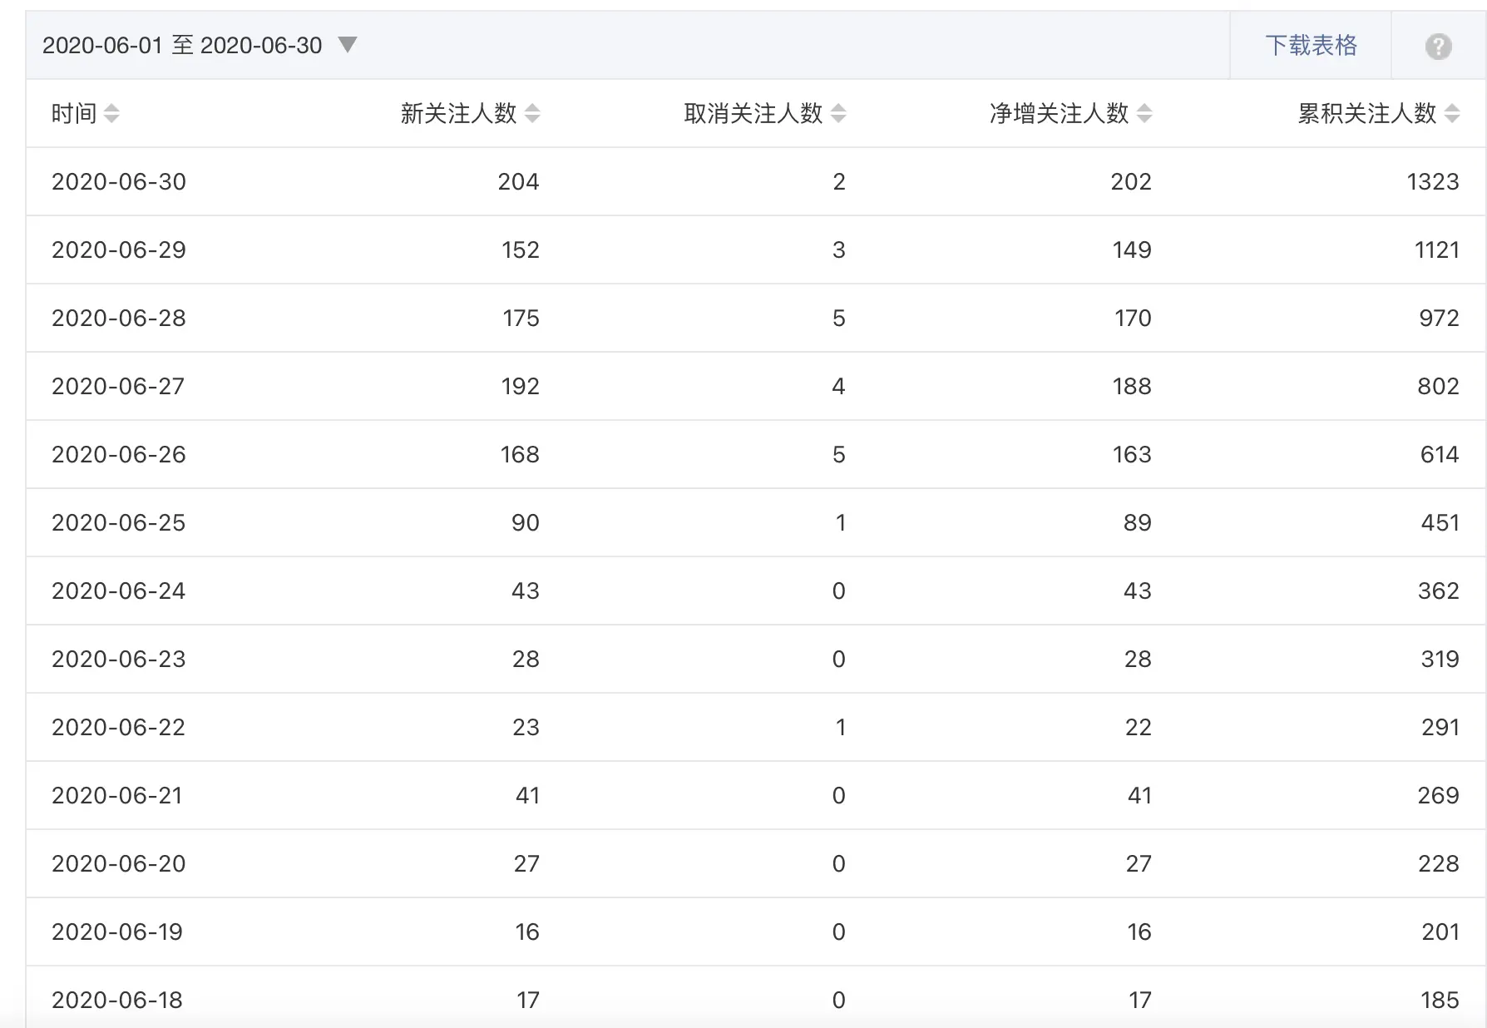Select the 2020-06-22 row date

coord(118,728)
